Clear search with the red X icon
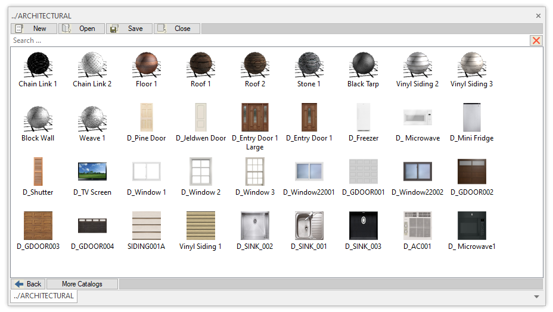553x312 pixels. (536, 40)
